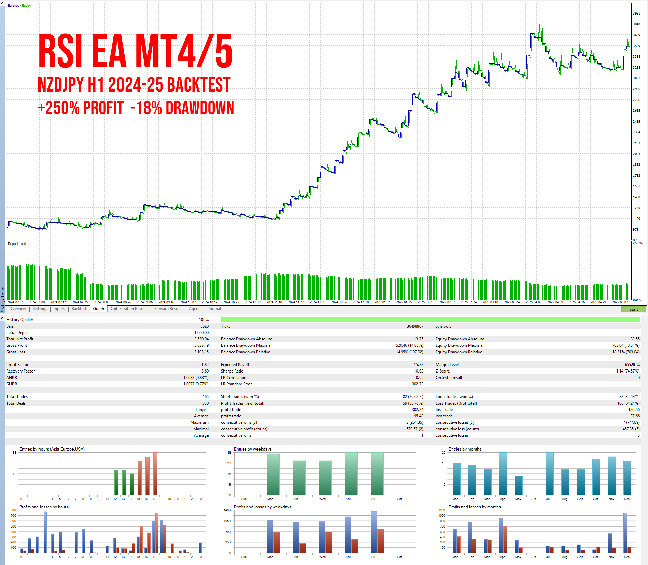Click the Total Trades value 165

[x=206, y=397]
